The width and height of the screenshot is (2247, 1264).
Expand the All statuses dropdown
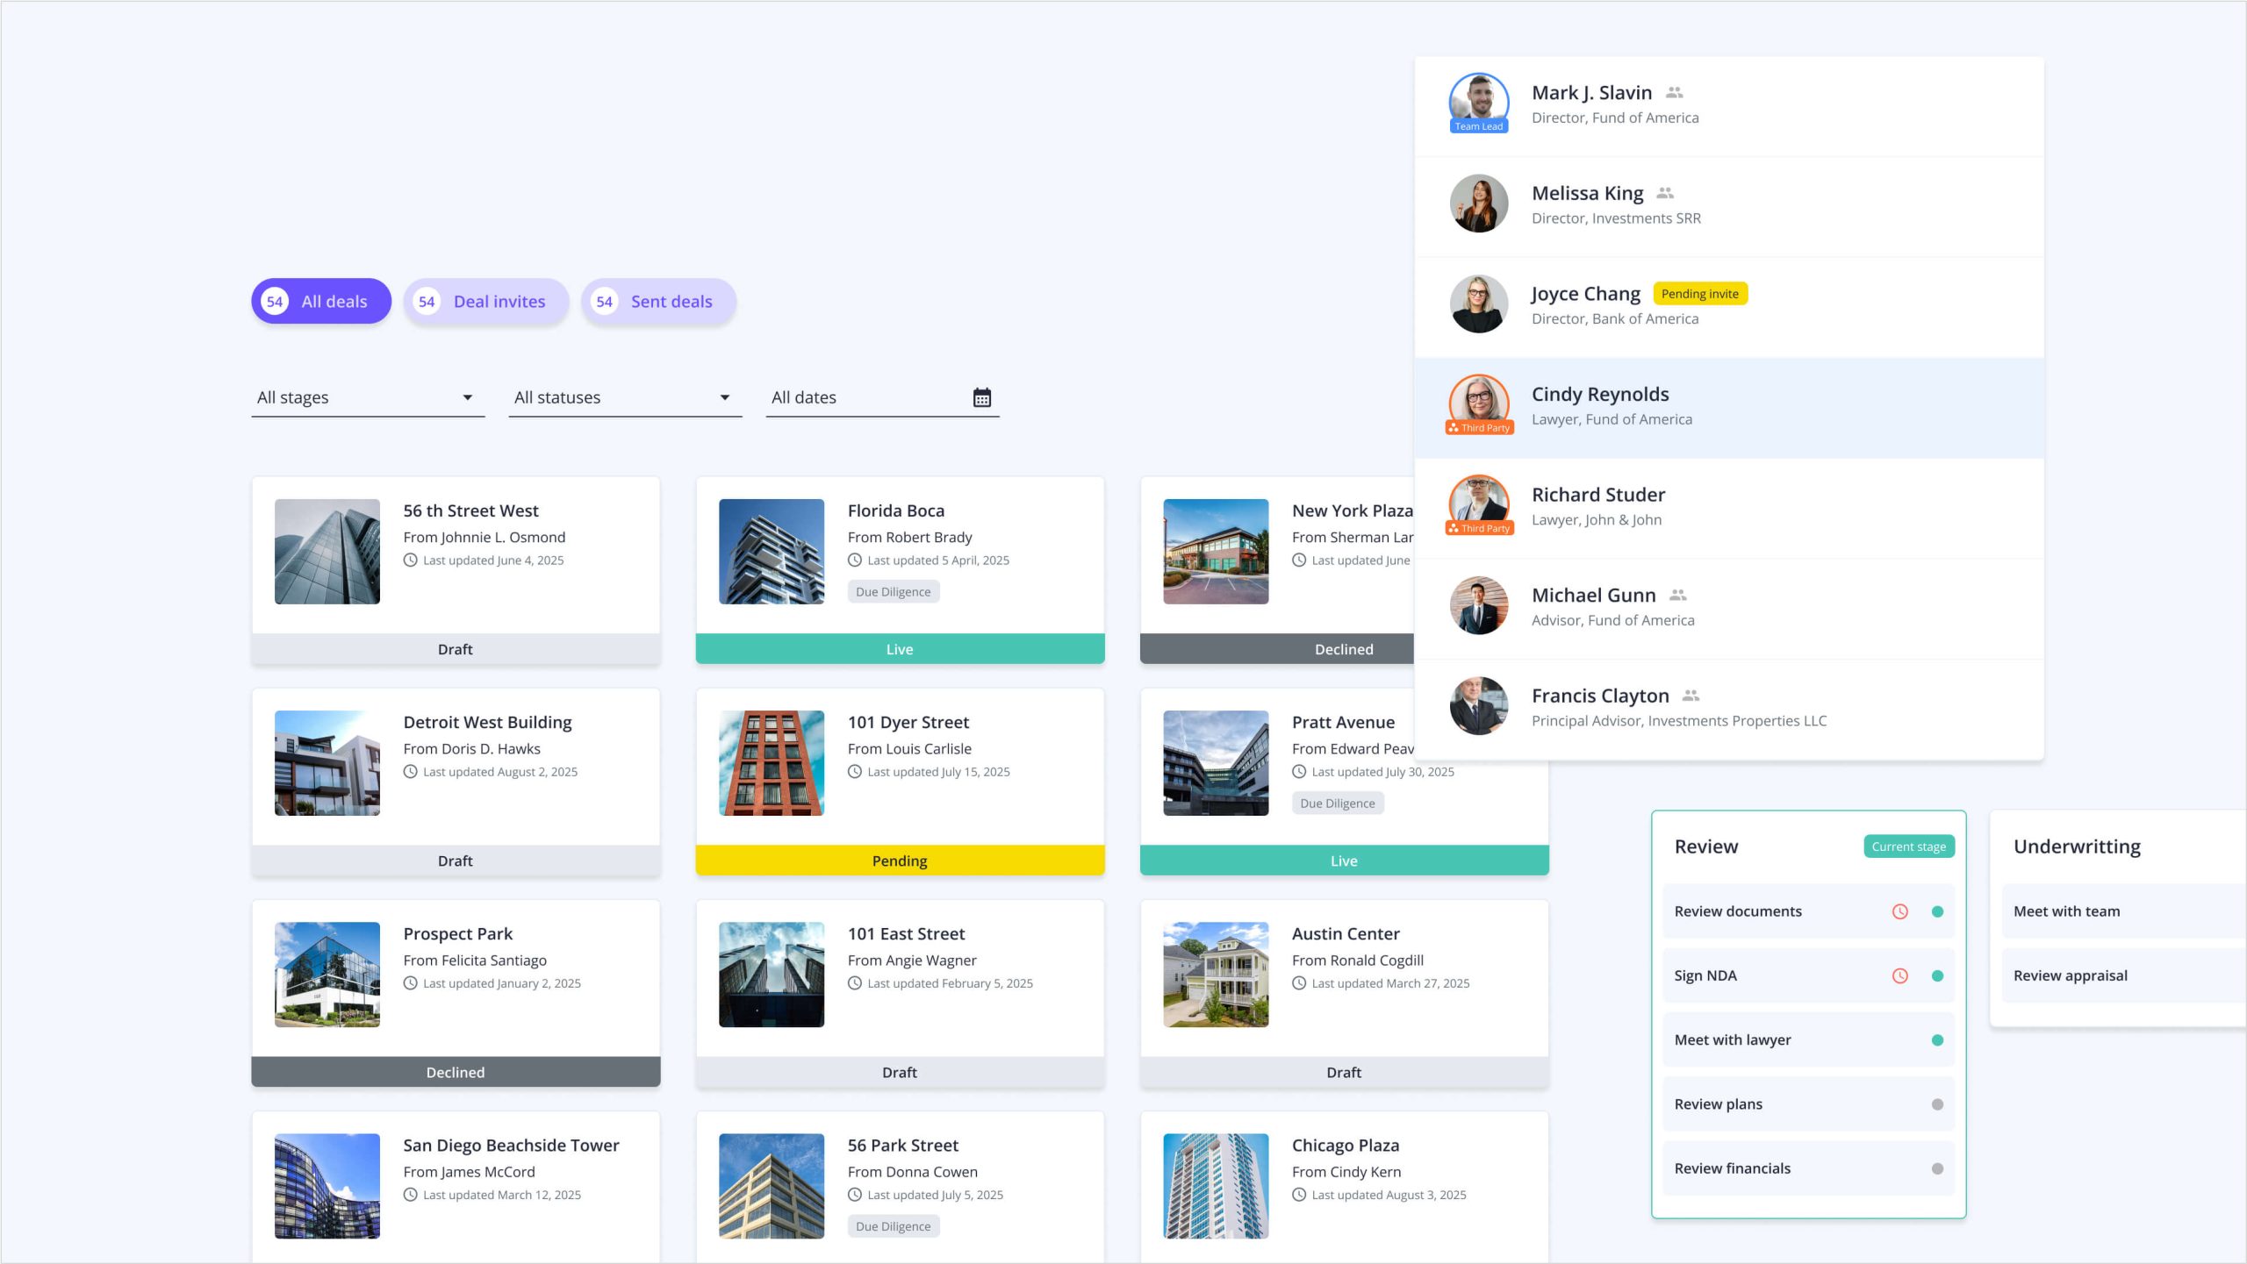click(x=624, y=397)
